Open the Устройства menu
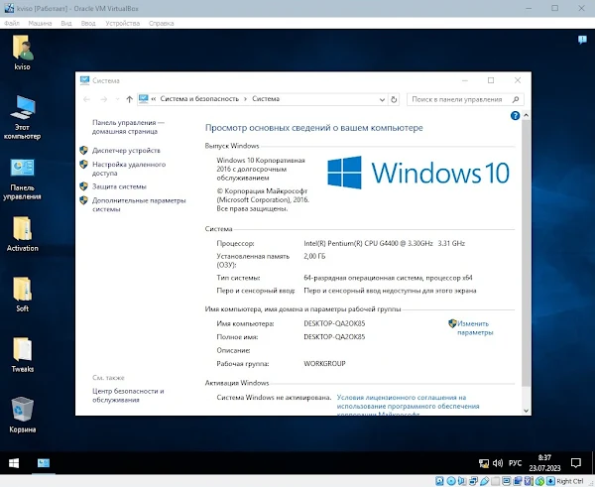 (x=123, y=23)
